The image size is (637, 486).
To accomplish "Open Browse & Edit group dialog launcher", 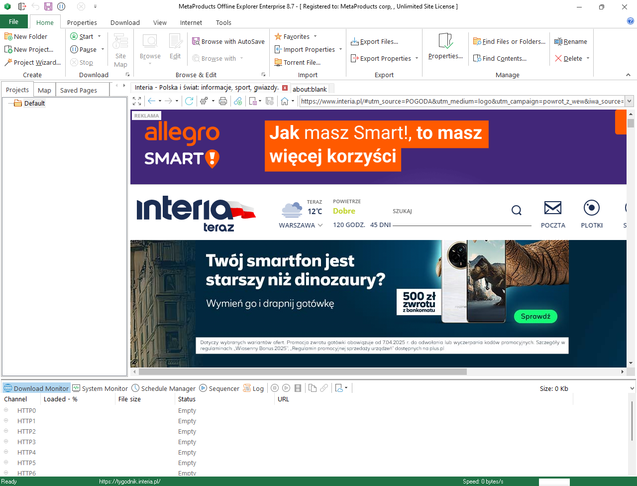I will (264, 75).
